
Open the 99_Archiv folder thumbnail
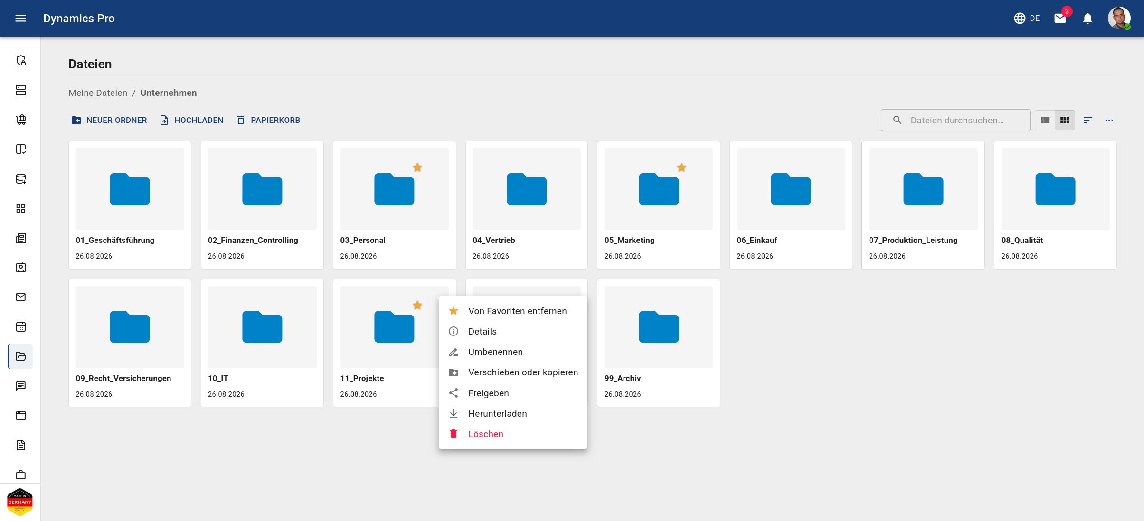click(x=659, y=327)
